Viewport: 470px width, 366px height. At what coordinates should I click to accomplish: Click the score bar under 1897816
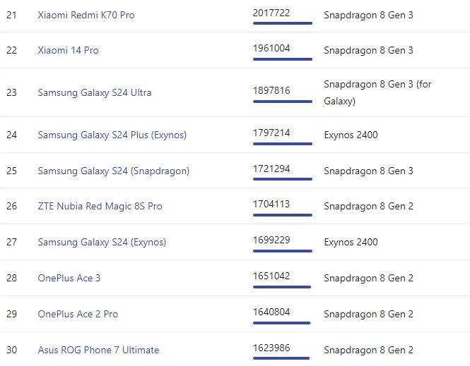coord(283,102)
